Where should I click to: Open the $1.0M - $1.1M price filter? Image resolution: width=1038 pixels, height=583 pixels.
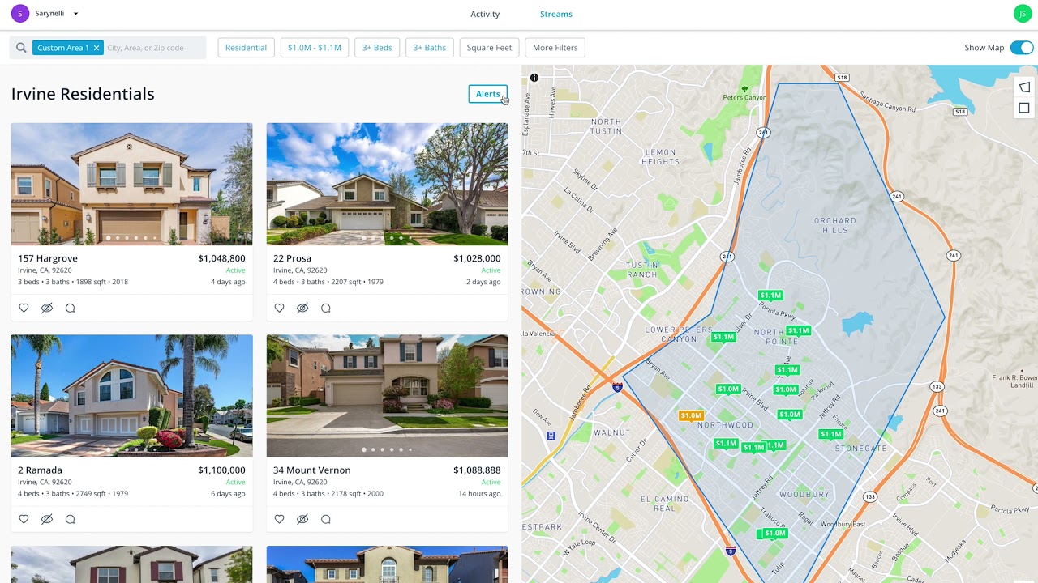[315, 48]
